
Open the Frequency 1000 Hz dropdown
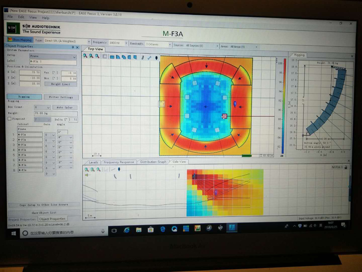coord(126,43)
